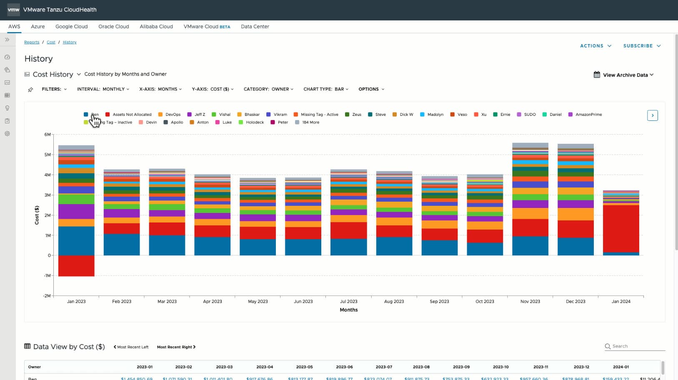Open the Subscribe dropdown
The height and width of the screenshot is (380, 678).
[642, 46]
